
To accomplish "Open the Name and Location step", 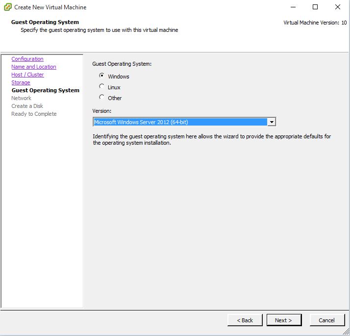I will pos(34,67).
